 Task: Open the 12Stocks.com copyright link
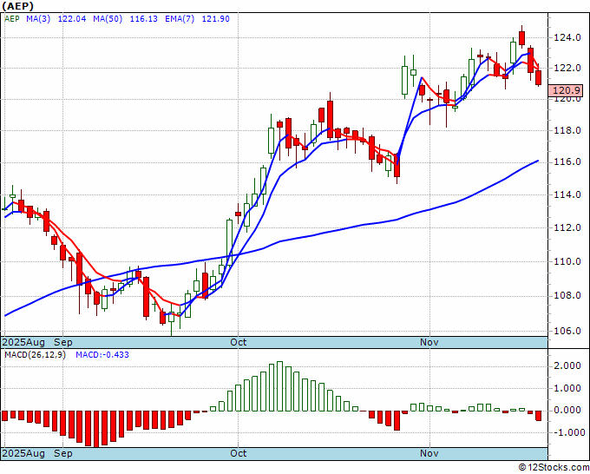click(x=554, y=467)
